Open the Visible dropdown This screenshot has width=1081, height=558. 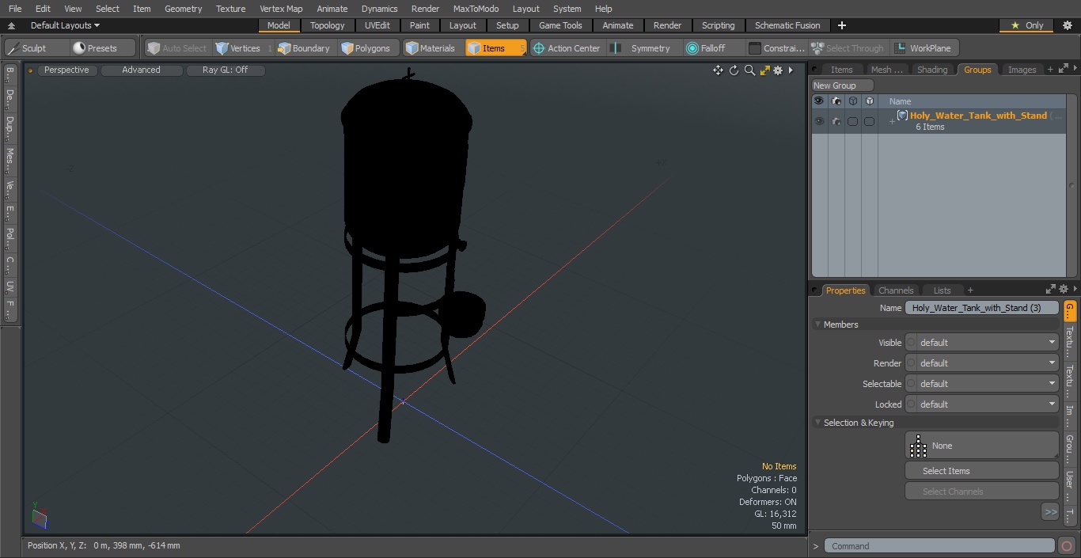(981, 343)
